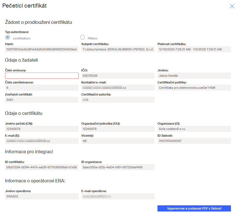The image size is (236, 214).
Task: Click the Jméno field with Jakub Sedlák
Action: [194, 76]
